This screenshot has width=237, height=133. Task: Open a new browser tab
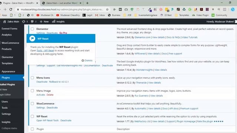pos(87,3)
